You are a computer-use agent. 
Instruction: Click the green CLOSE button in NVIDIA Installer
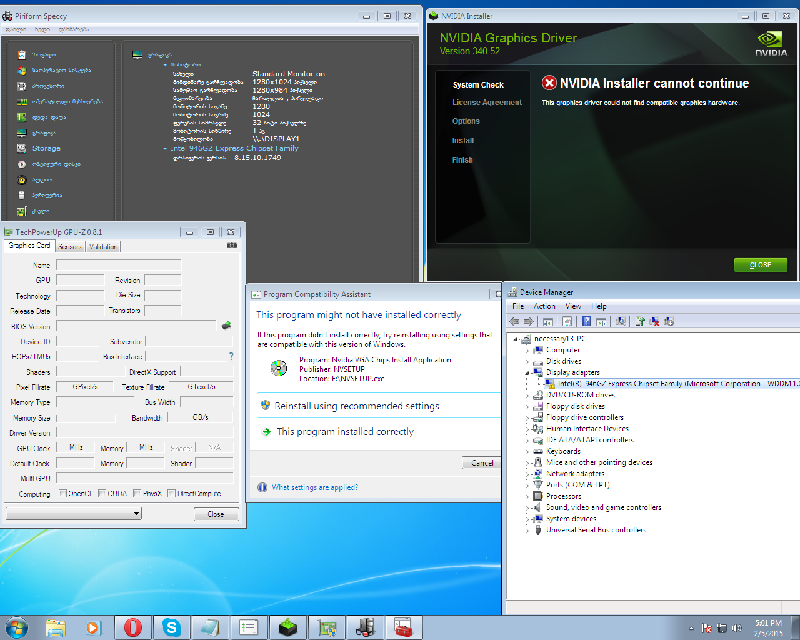[x=760, y=265]
